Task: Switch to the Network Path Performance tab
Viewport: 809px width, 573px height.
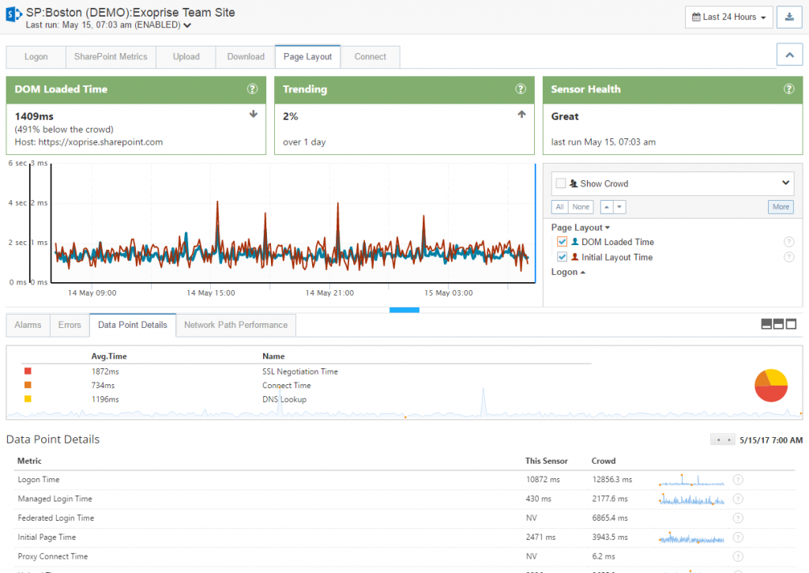Action: coord(236,325)
